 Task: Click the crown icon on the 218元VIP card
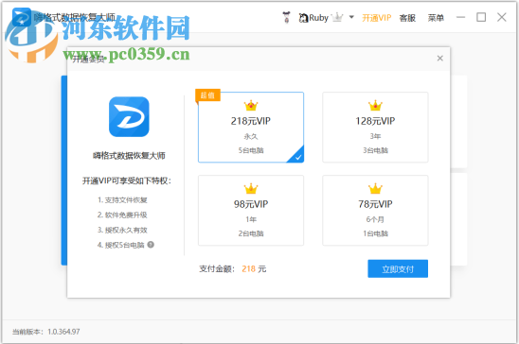click(251, 106)
